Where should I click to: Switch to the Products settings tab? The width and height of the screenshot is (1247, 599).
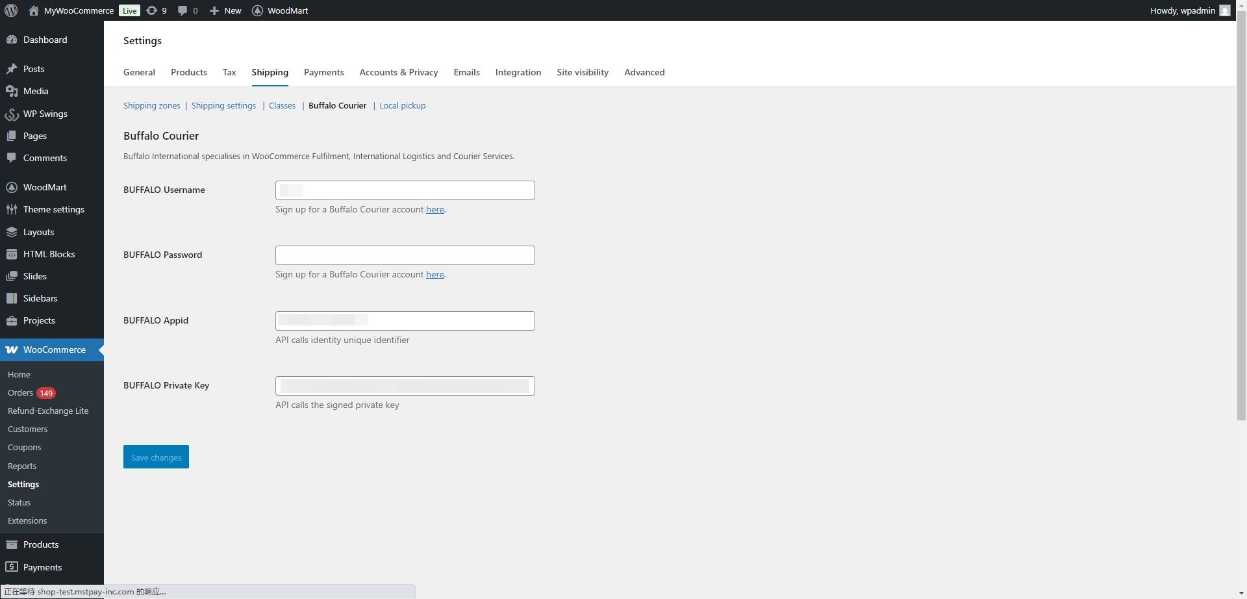coord(189,72)
